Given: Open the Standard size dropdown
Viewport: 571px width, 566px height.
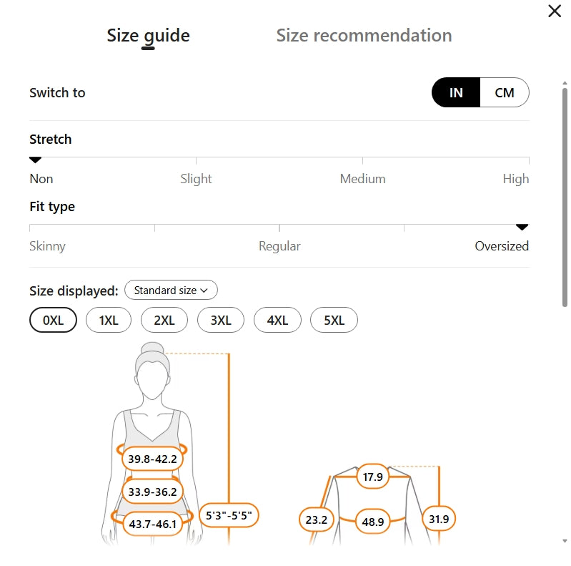Looking at the screenshot, I should (x=171, y=291).
